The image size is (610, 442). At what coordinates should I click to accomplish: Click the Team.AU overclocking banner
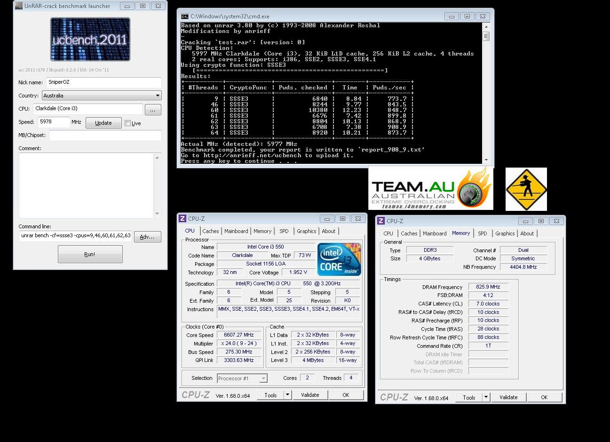430,188
